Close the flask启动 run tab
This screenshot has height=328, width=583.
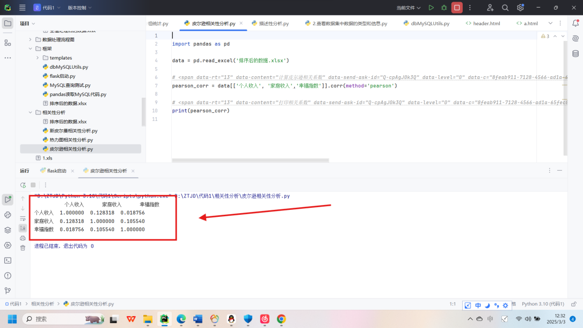tap(72, 171)
